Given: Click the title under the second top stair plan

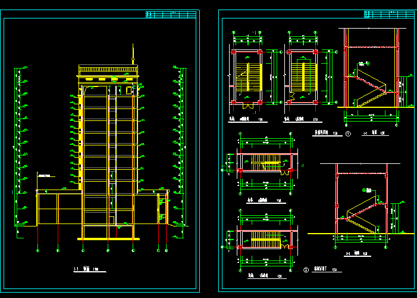Looking at the screenshot, I should pyautogui.click(x=302, y=119).
